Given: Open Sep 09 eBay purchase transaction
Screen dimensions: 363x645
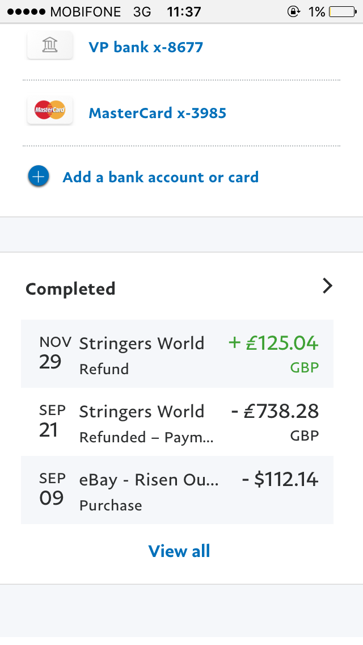Looking at the screenshot, I should (147, 490).
